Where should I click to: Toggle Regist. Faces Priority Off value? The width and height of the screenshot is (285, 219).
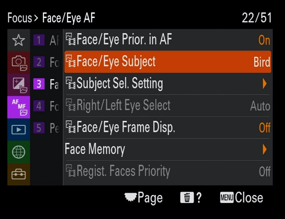[264, 171]
